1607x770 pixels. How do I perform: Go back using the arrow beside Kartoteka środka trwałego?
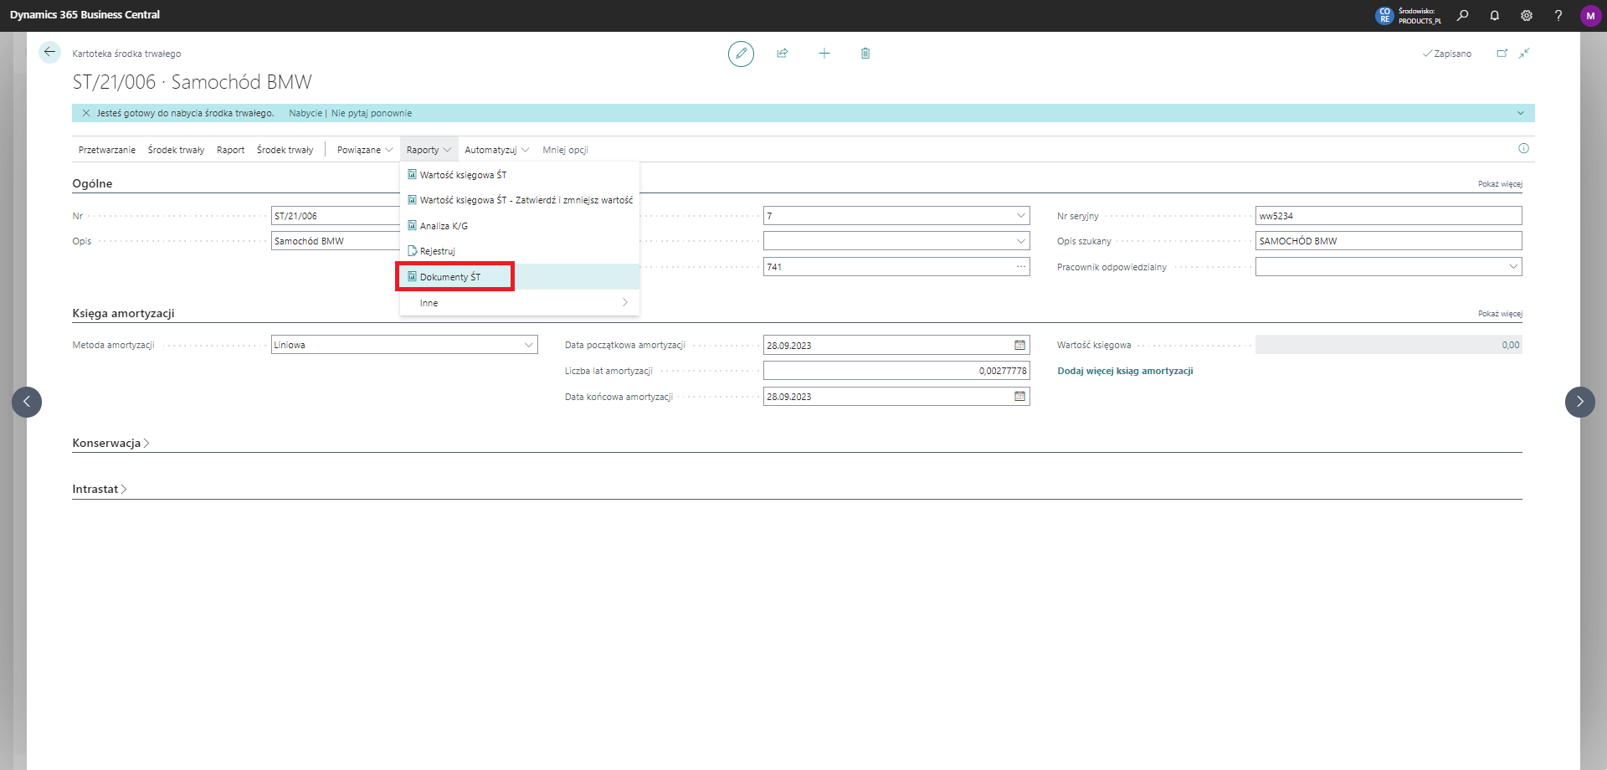coord(49,52)
